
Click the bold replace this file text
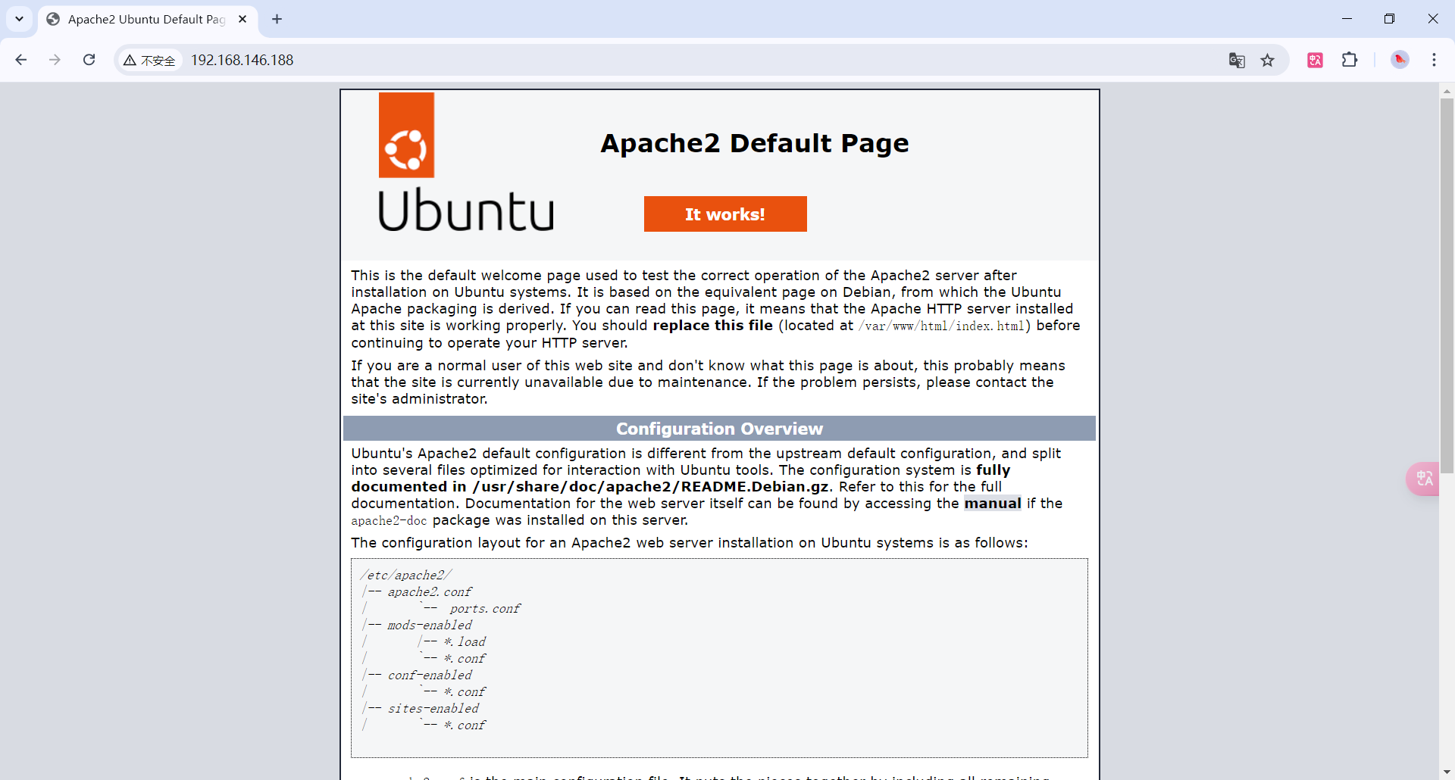(713, 326)
